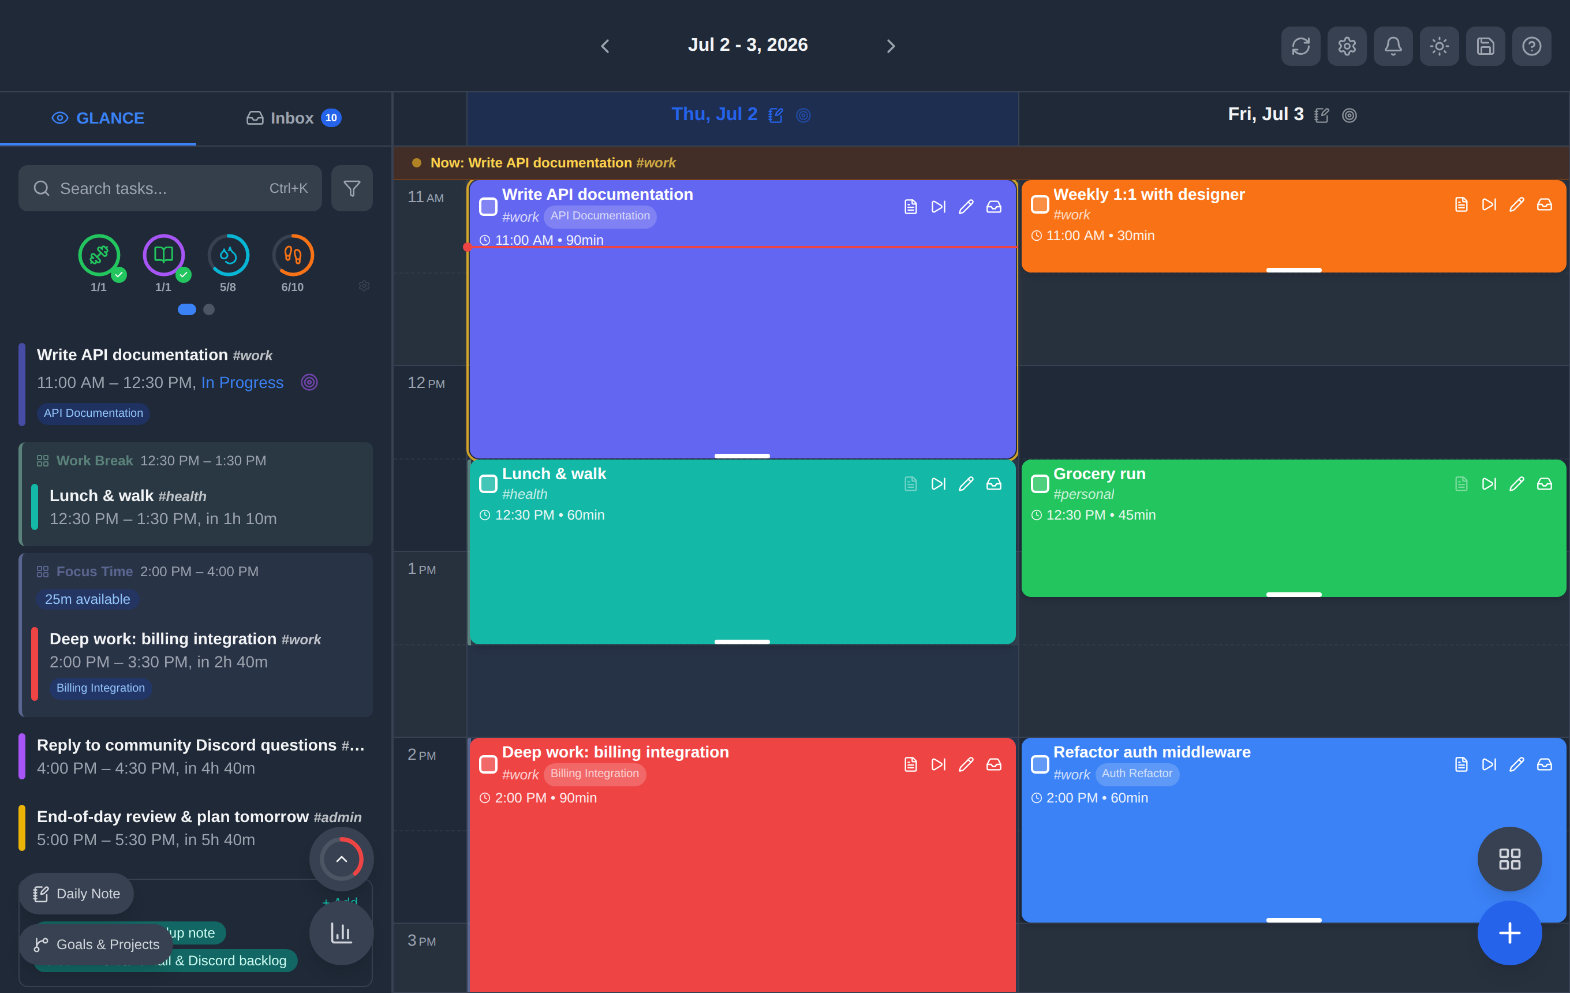Select End-of-day review & plan tomorrow task
The image size is (1570, 993).
coord(196,828)
